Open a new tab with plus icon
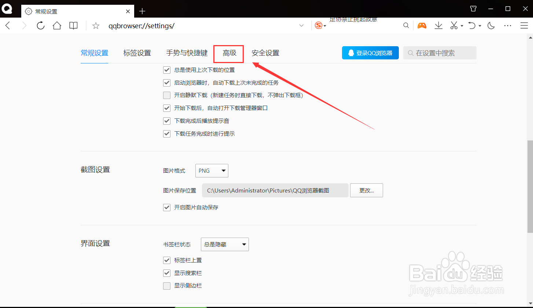This screenshot has width=533, height=308. tap(142, 11)
